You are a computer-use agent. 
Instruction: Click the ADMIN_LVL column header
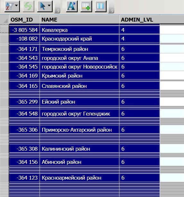coord(139,20)
